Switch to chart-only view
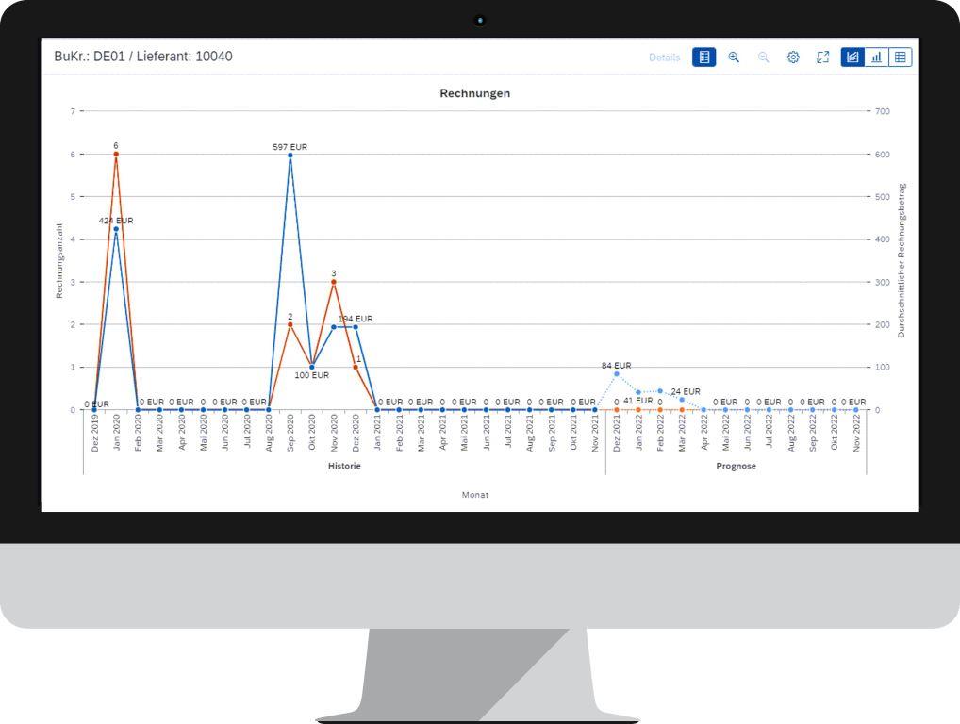The width and height of the screenshot is (960, 724). (x=876, y=57)
